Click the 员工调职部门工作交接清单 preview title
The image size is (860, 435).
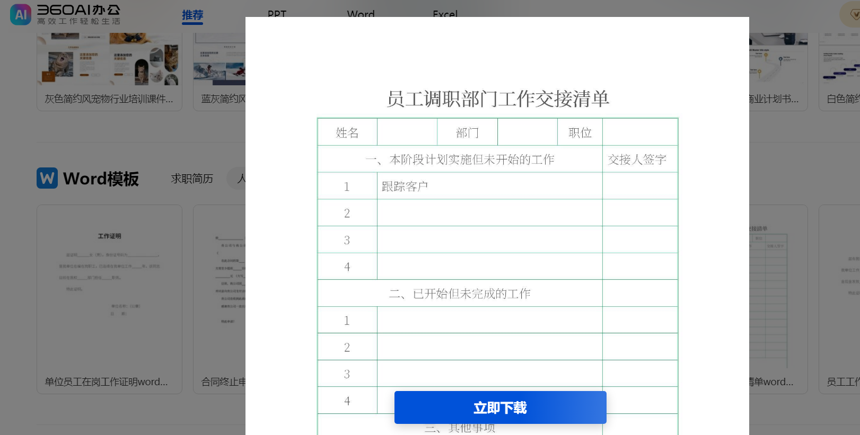pyautogui.click(x=497, y=99)
